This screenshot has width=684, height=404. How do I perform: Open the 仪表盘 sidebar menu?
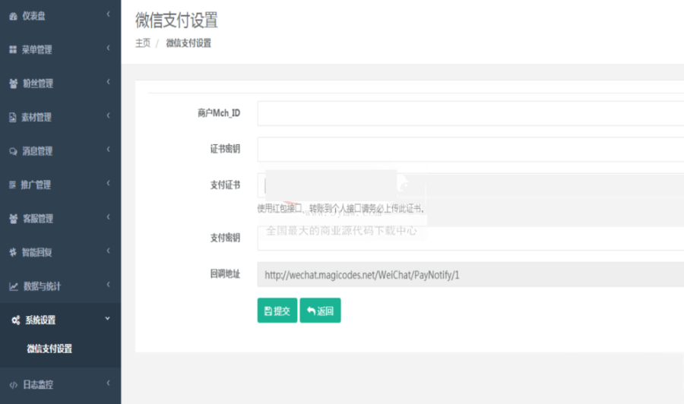pos(60,16)
